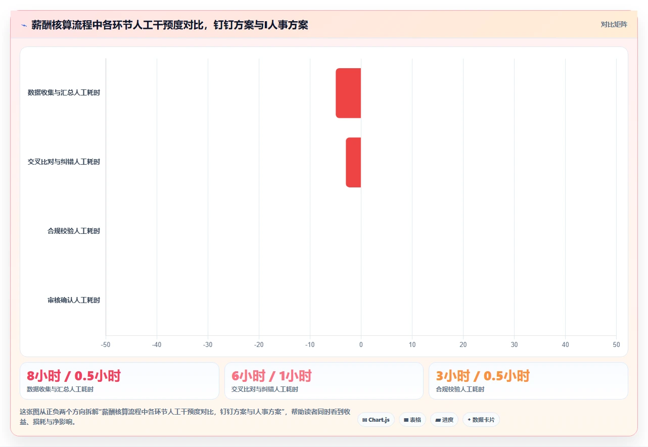The height and width of the screenshot is (447, 648).
Task: Open the 6小时 / 1小时 data card
Action: coord(324,381)
